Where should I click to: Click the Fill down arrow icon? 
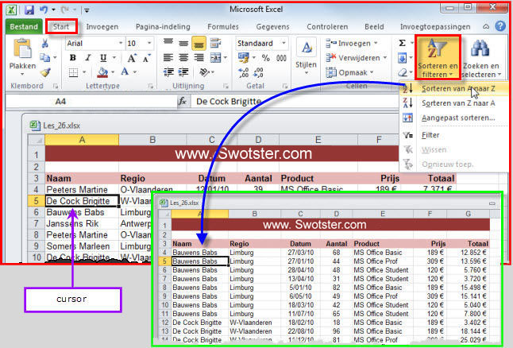pos(402,58)
